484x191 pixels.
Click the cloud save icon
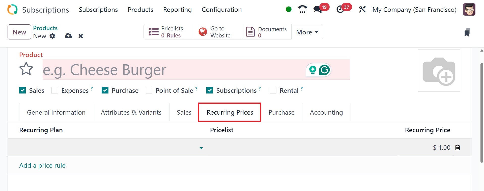pos(68,36)
